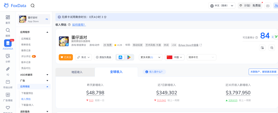
Task: Click the 艺术风格-卡通 tag
Action: pos(153,45)
